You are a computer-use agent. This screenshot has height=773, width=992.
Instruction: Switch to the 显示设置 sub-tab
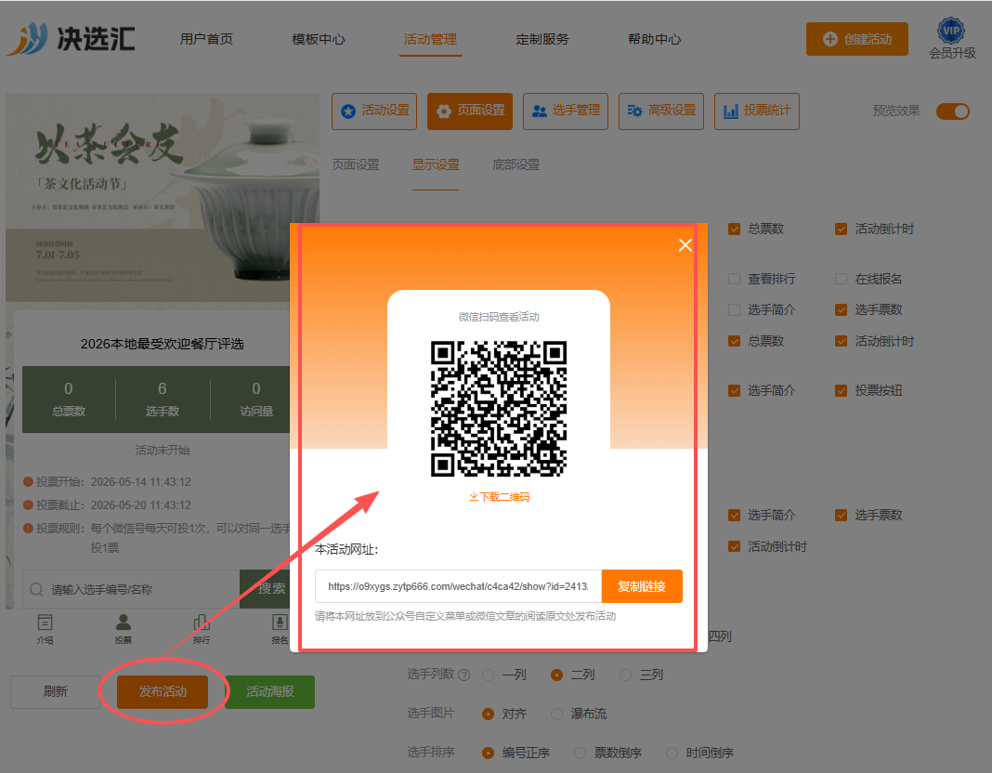436,165
